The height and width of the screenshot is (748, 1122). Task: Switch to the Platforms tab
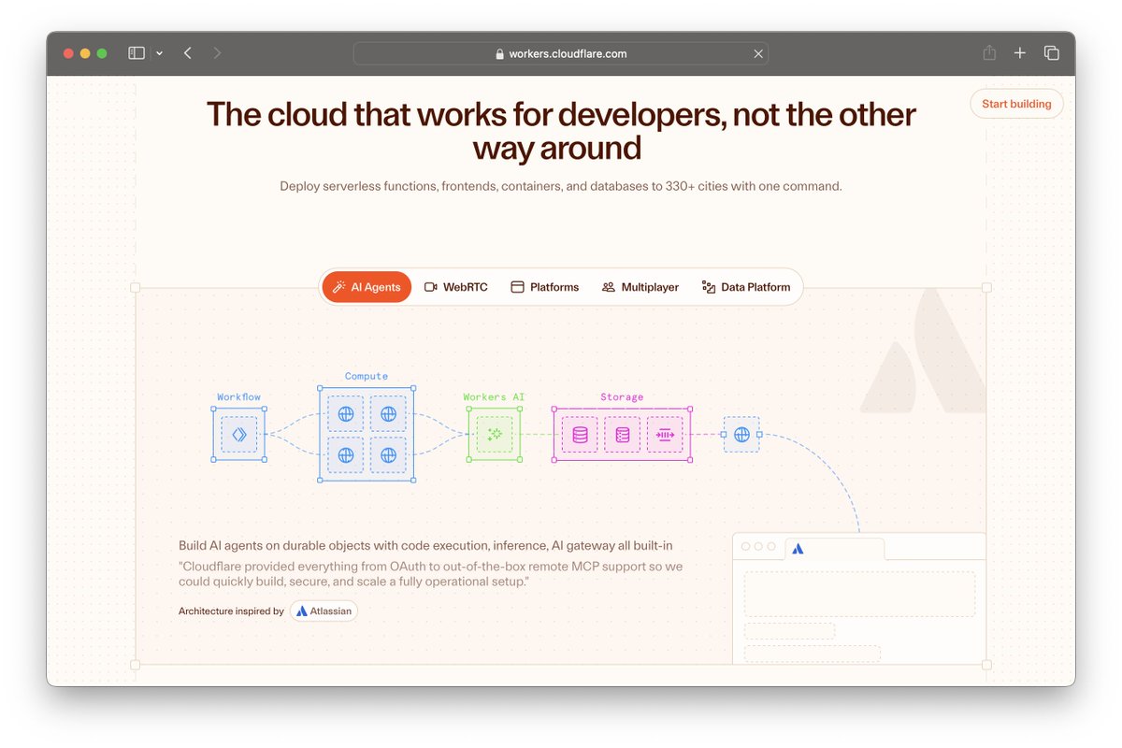click(x=545, y=287)
